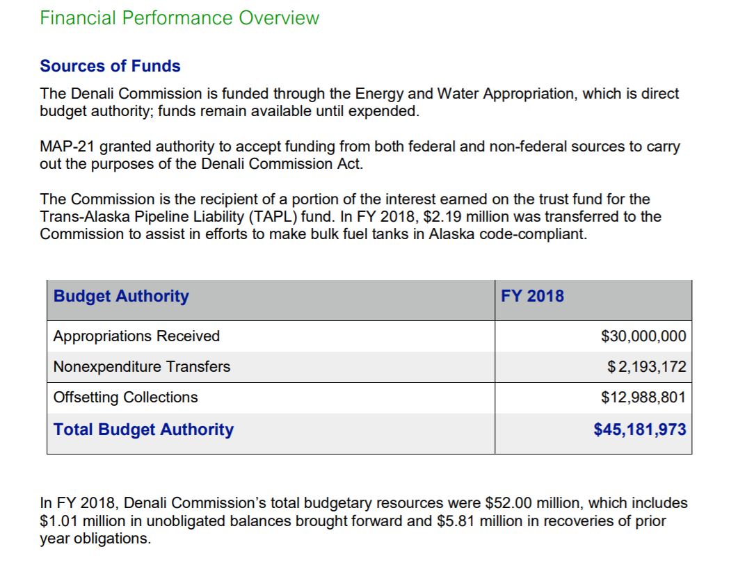Click the $30,000,000 table value

coord(643,336)
